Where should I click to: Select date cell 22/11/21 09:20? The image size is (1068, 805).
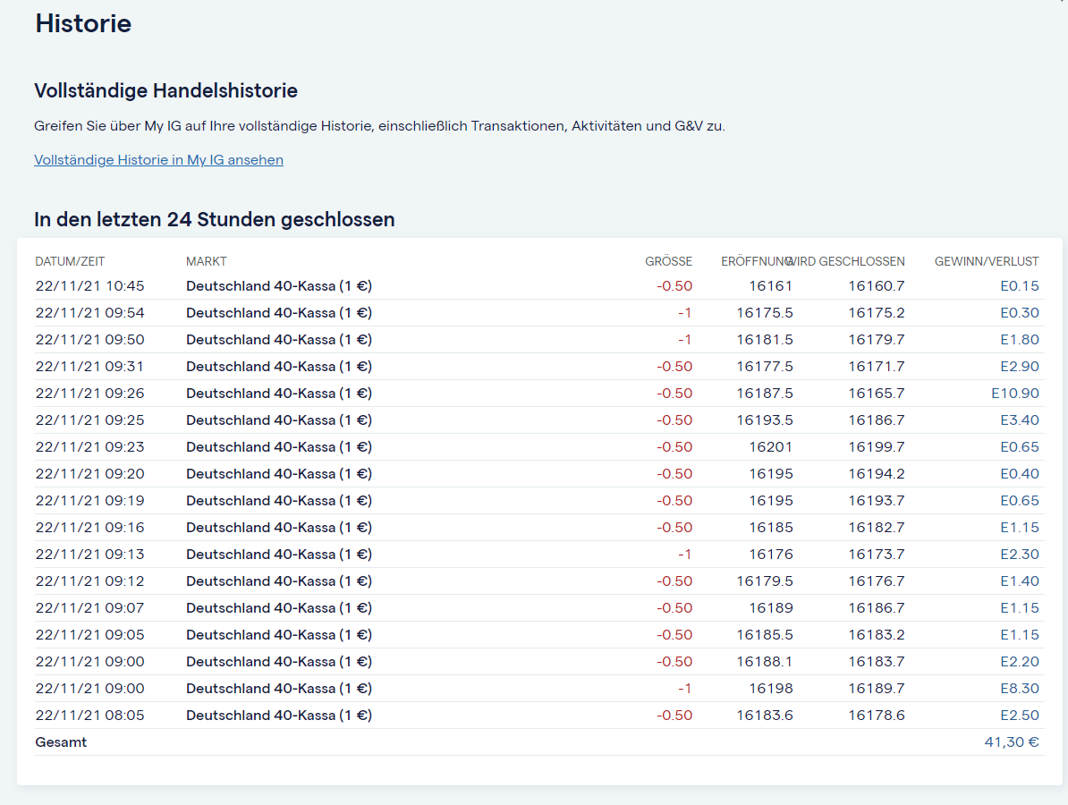click(x=90, y=474)
